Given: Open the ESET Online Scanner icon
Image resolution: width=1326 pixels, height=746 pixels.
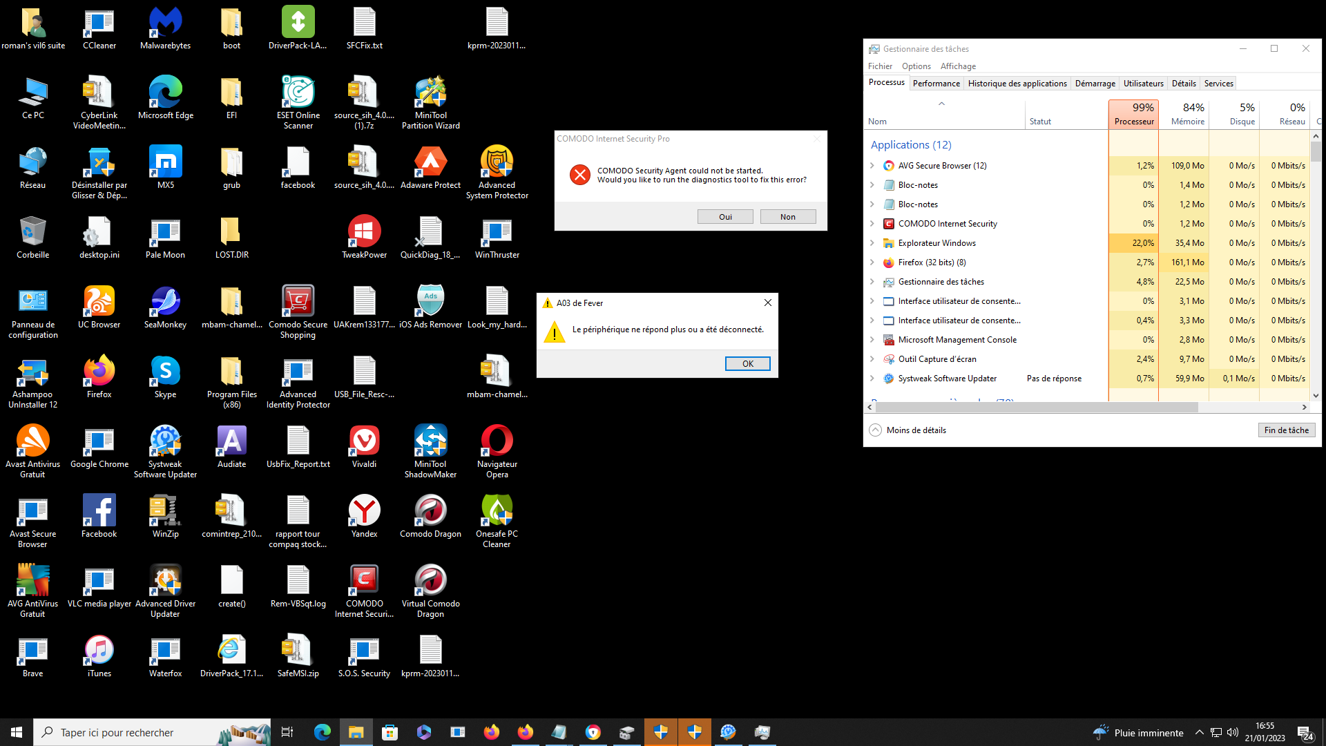Looking at the screenshot, I should [x=298, y=103].
